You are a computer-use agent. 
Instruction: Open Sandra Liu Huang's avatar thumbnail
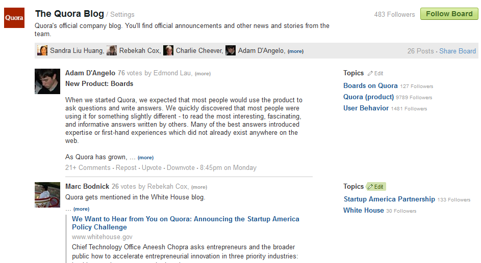[x=42, y=50]
